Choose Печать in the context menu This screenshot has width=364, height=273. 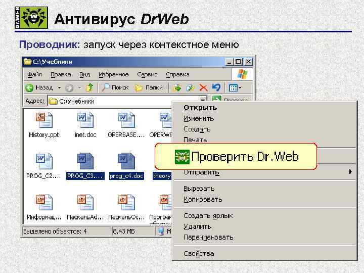(x=264, y=140)
